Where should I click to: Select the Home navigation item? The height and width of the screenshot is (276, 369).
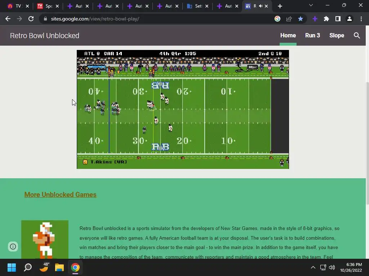click(x=288, y=35)
